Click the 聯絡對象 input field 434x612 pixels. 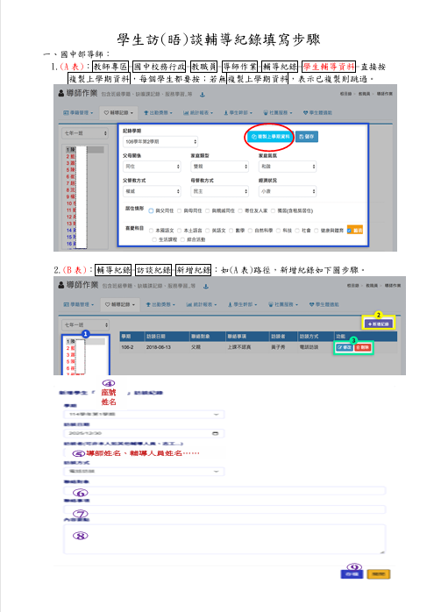224,491
